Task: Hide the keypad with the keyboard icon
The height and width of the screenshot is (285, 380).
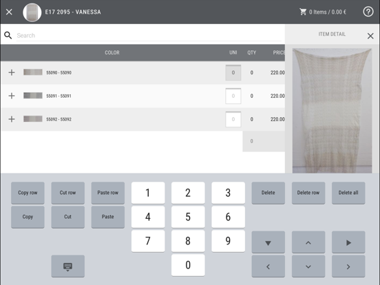Action: click(x=68, y=266)
